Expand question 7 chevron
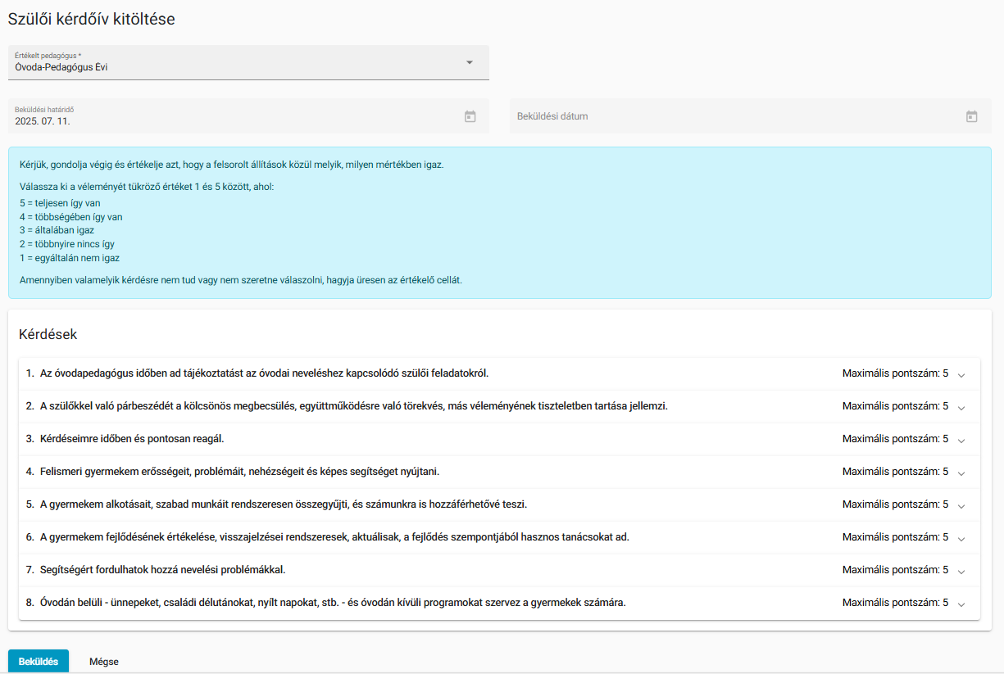 [x=961, y=571]
